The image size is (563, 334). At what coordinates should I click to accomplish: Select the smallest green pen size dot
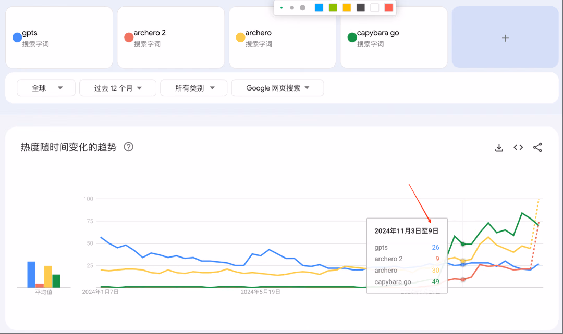281,7
